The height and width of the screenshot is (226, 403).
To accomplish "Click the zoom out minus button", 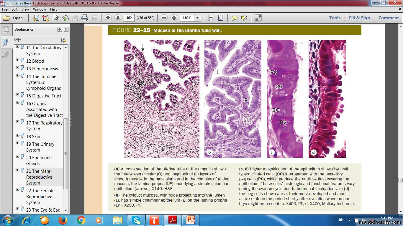I will point(164,18).
